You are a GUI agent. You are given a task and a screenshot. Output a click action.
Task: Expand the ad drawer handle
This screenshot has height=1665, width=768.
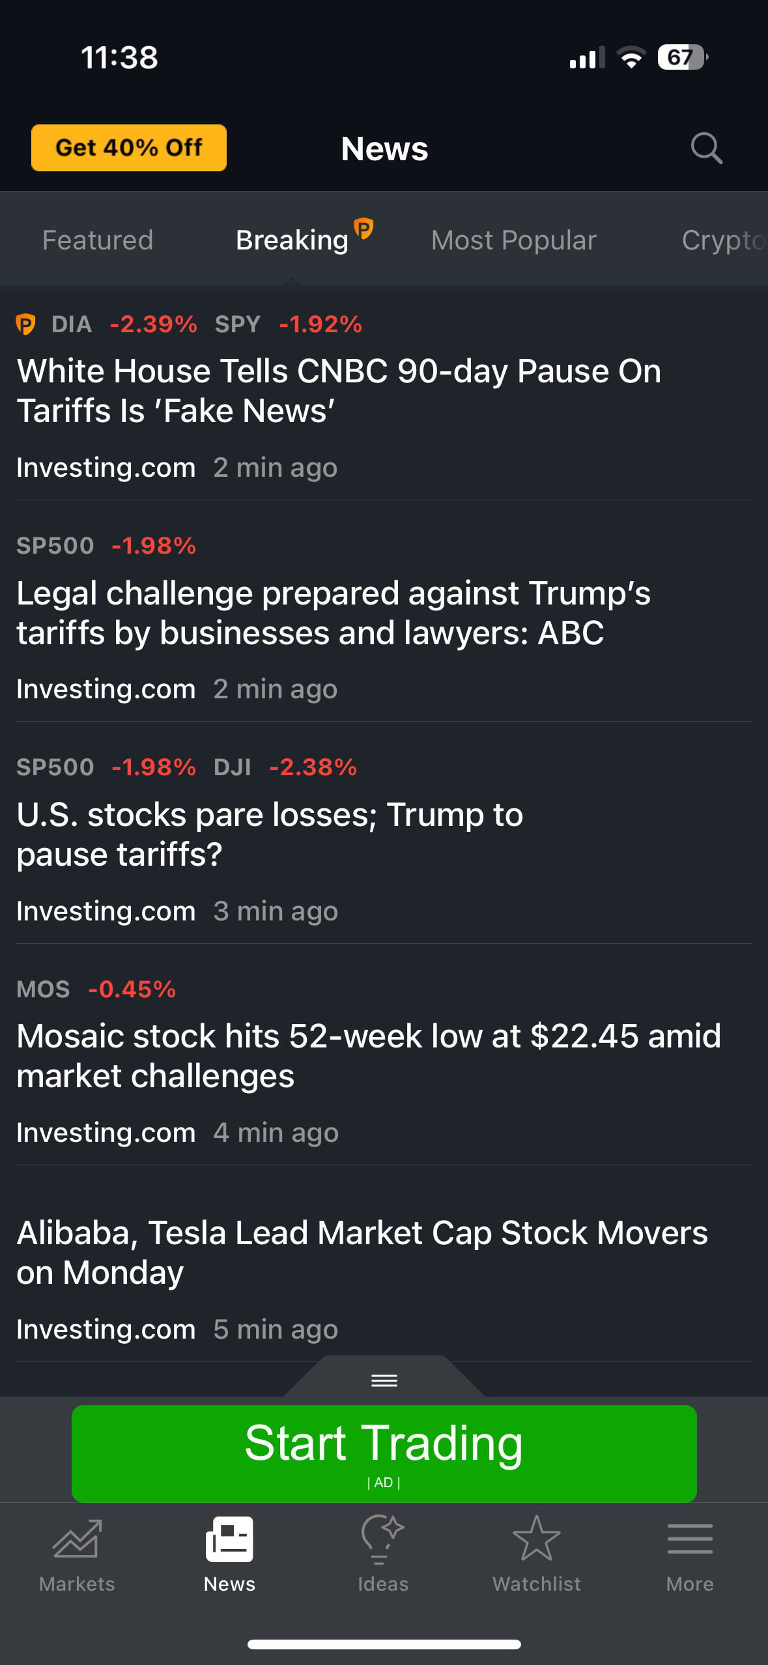click(384, 1380)
